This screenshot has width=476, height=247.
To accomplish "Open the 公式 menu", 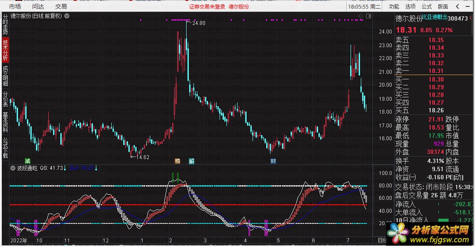I will (426, 6).
